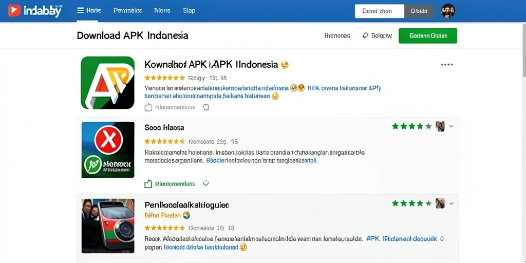Screen dimensions: 526x263
Task: Click the yellow star rating of Kownabol APK
Action: (164, 78)
